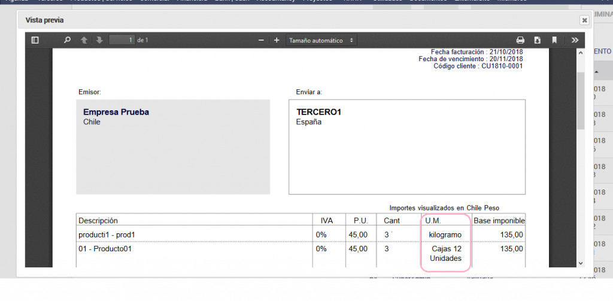Open the find-in-document search tool
613x301 pixels.
pos(67,40)
